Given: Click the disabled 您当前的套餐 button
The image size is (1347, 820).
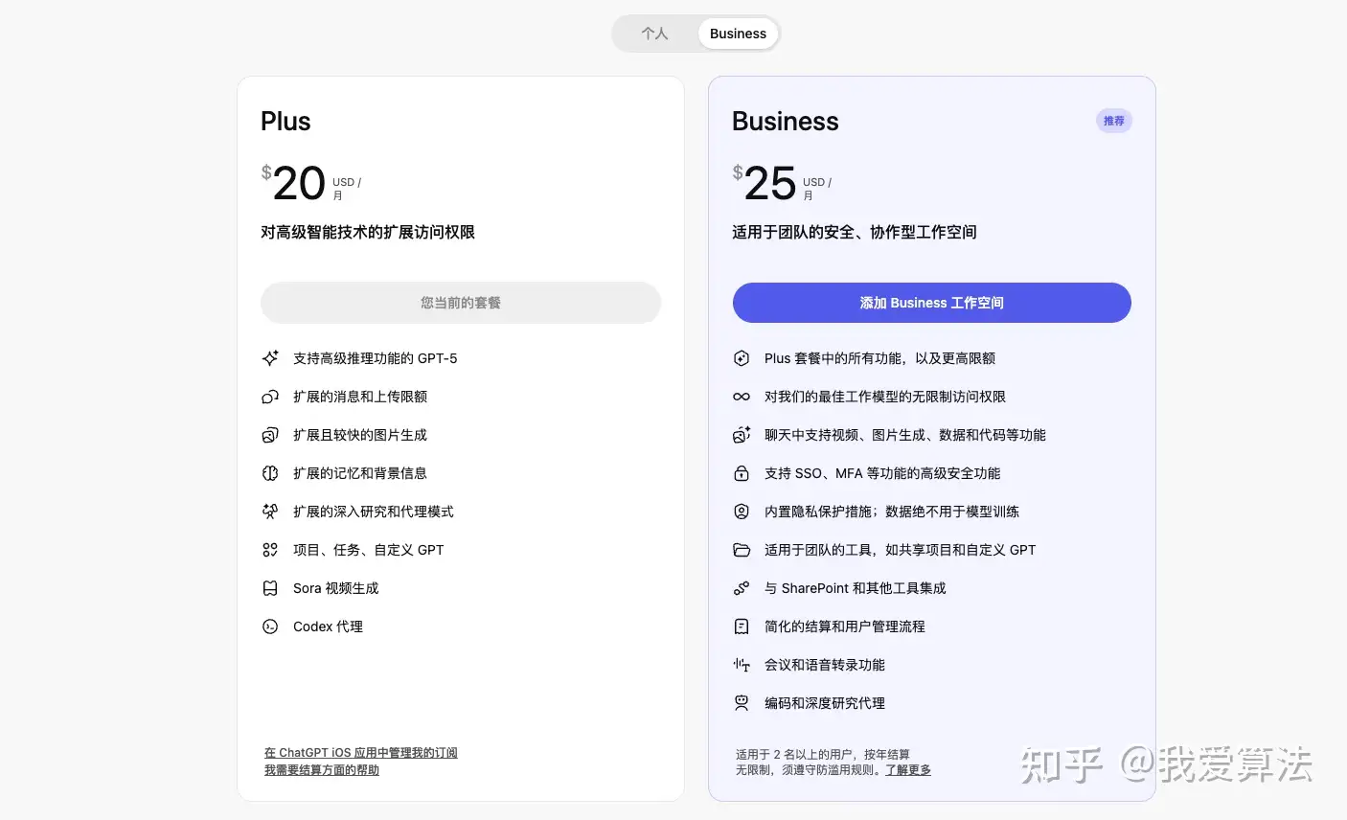Looking at the screenshot, I should 461,303.
